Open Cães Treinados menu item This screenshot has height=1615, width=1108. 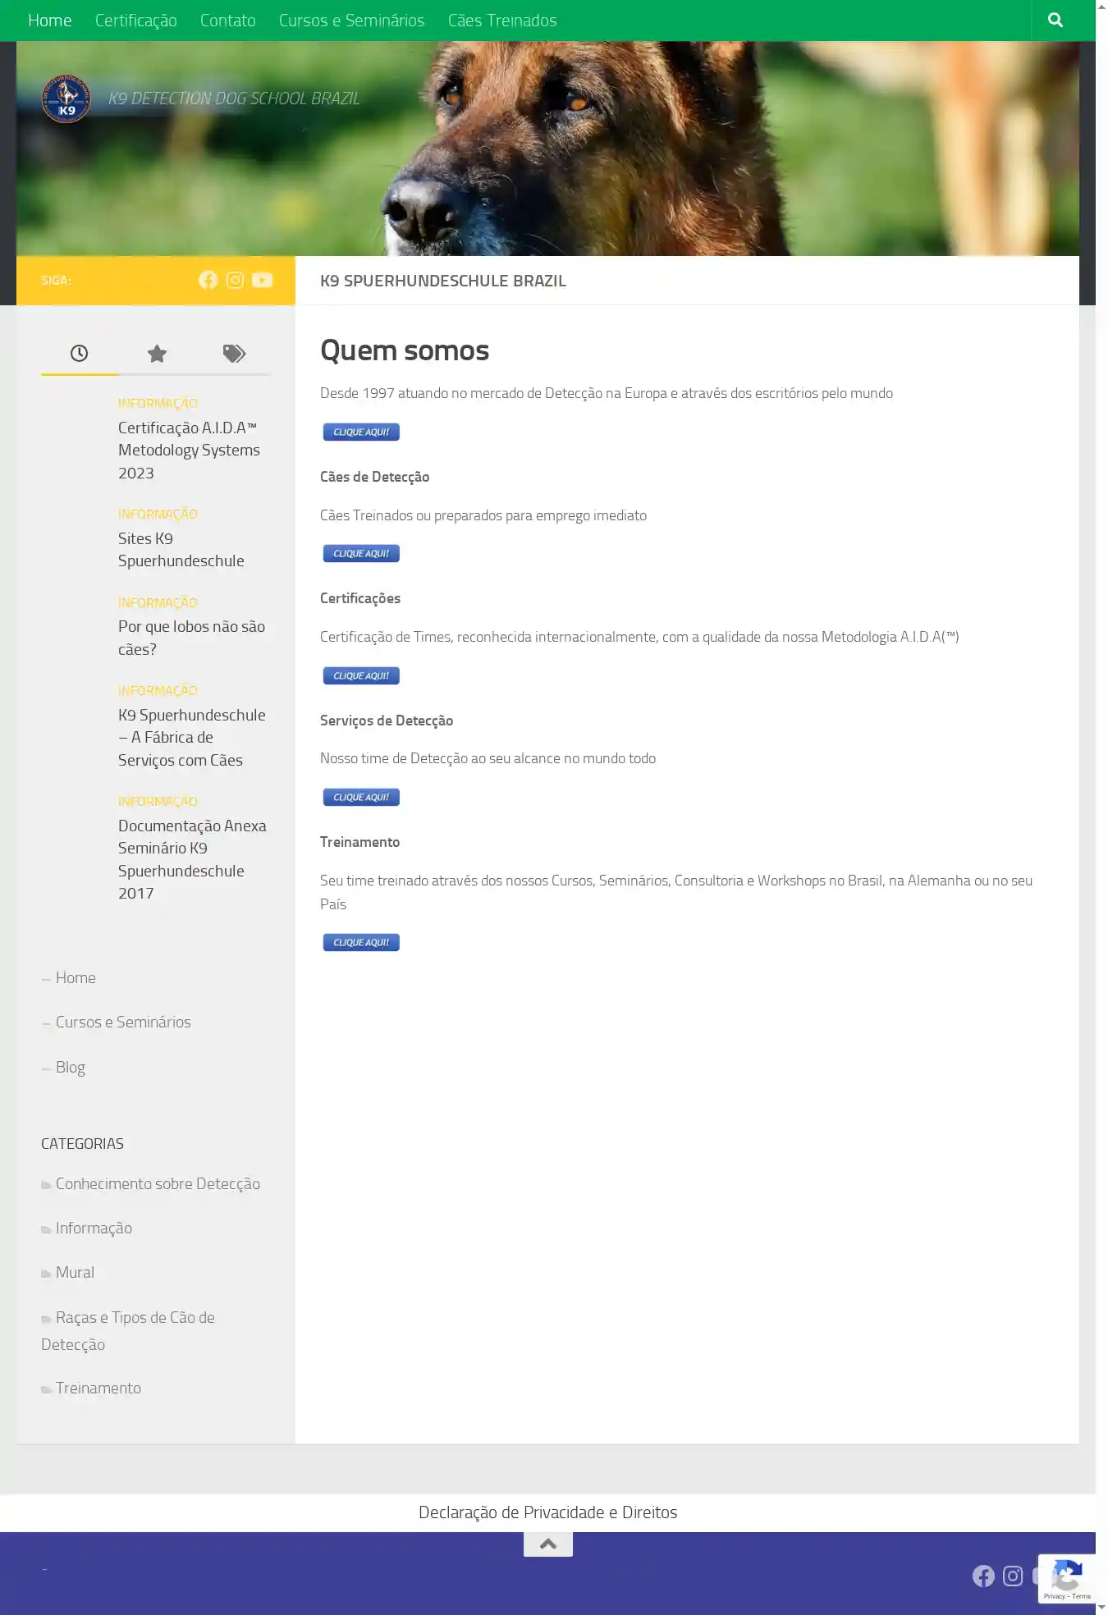(502, 21)
